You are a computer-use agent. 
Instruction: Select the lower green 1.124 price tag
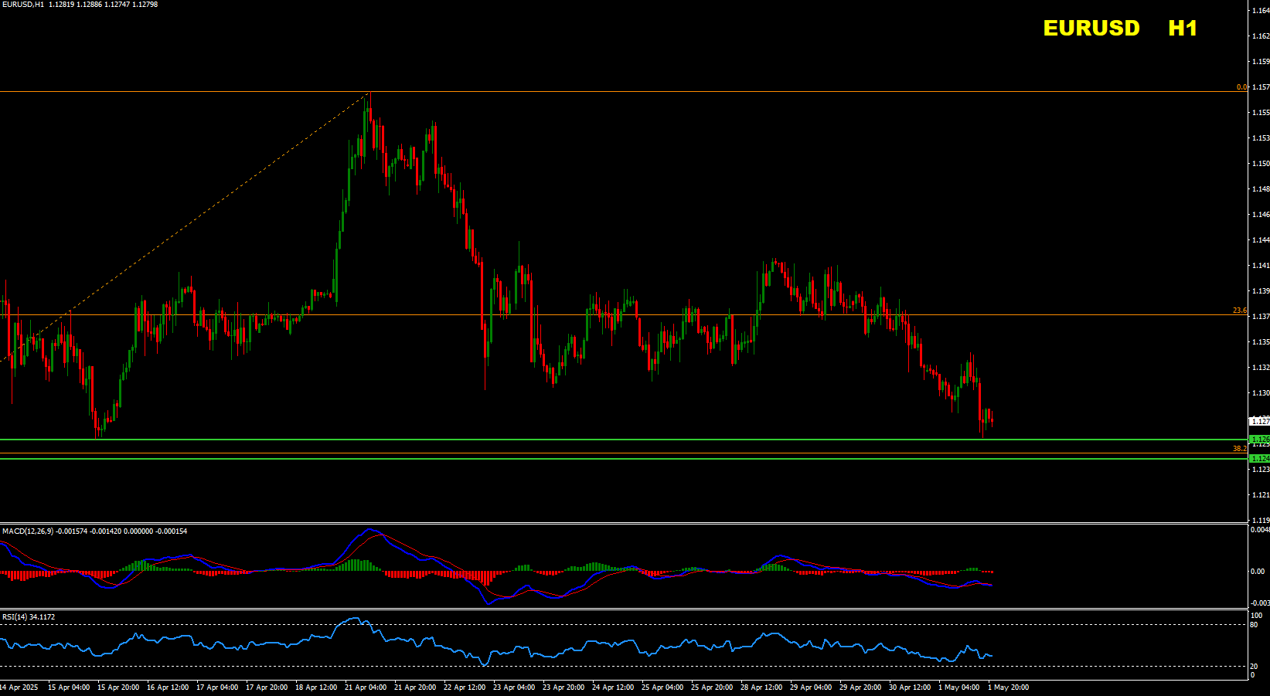(x=1259, y=459)
